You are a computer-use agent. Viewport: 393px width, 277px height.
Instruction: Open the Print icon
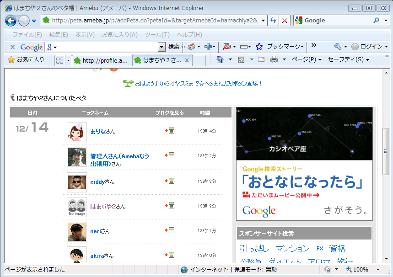[x=273, y=60]
